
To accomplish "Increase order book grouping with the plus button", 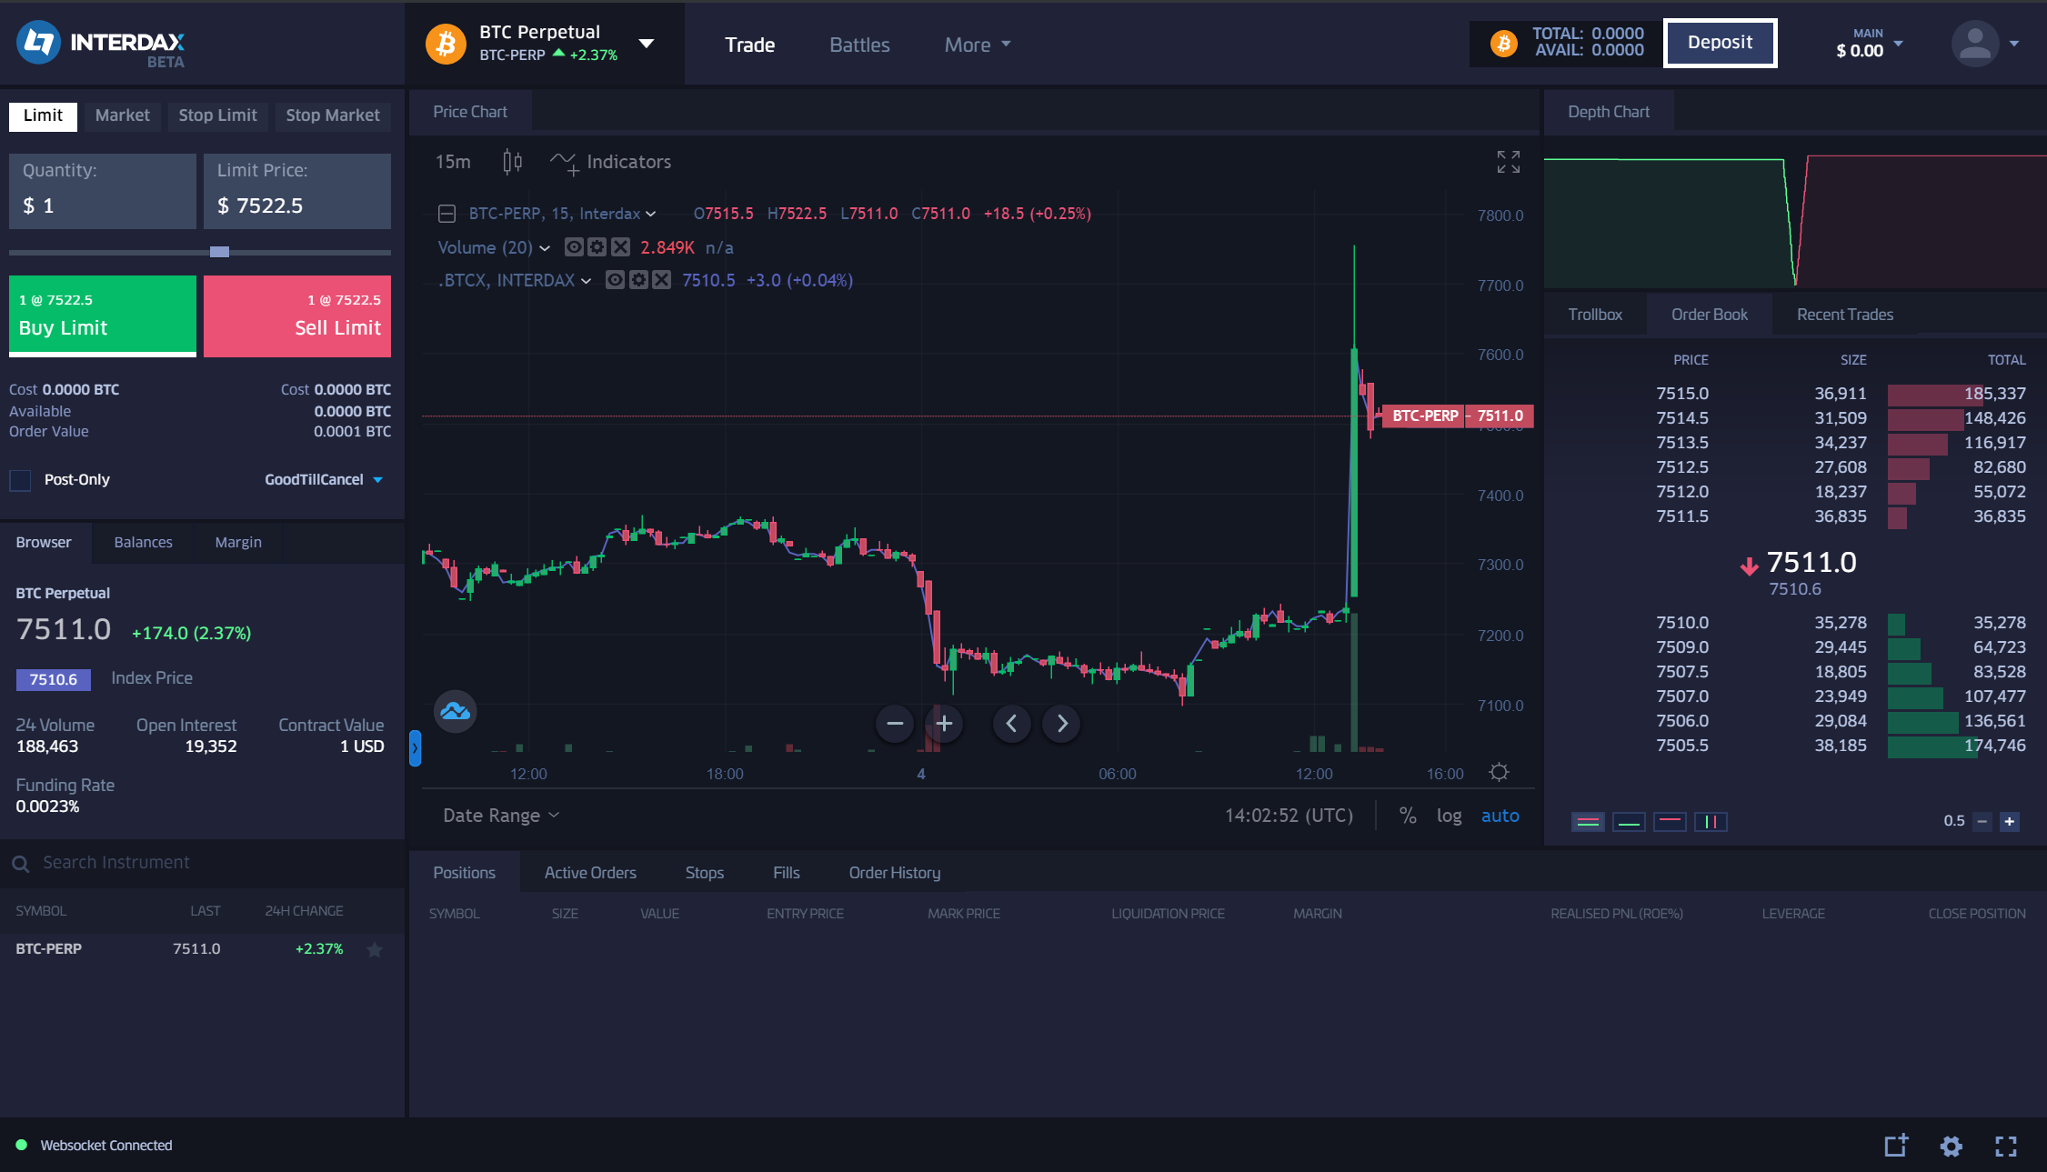I will pyautogui.click(x=2010, y=822).
